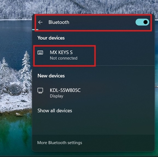Click the Display label under KDL-55W805C
158x157 pixels.
pos(56,96)
